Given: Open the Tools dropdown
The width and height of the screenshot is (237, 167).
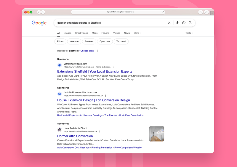Looking at the screenshot, I should 189,33.
